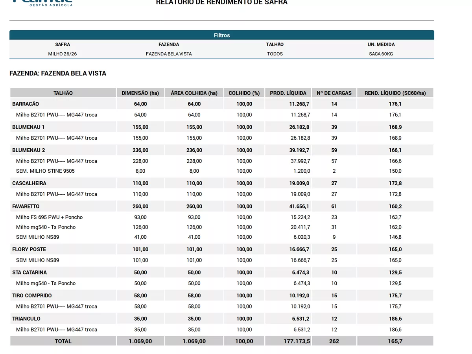Select "SEM MILHO NS89" under FLORY POSTE
This screenshot has height=354, width=472.
[37, 260]
